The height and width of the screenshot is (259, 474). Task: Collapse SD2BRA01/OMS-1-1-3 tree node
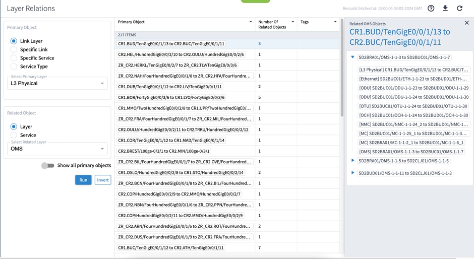352,57
